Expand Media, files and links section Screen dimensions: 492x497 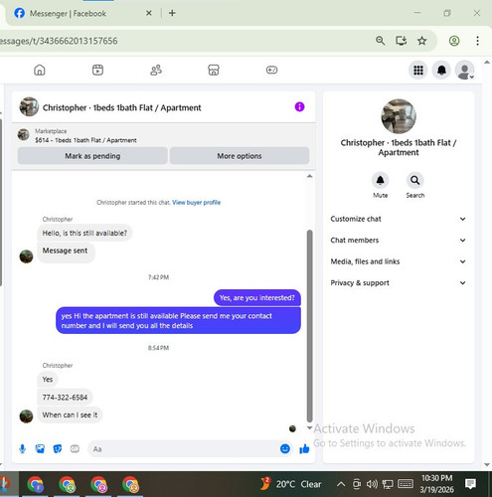399,261
